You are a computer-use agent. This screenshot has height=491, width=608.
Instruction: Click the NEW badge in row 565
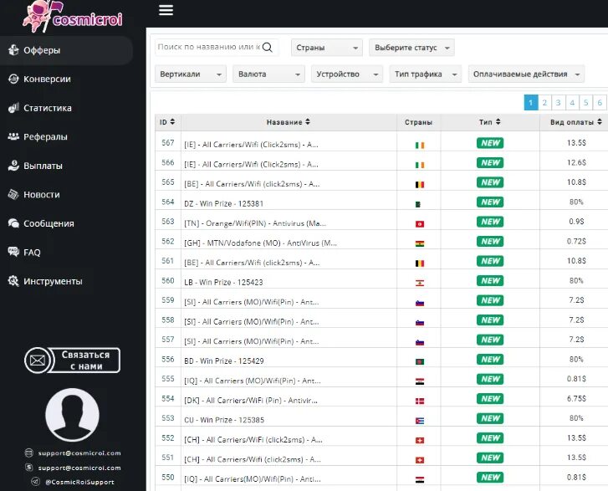(490, 182)
